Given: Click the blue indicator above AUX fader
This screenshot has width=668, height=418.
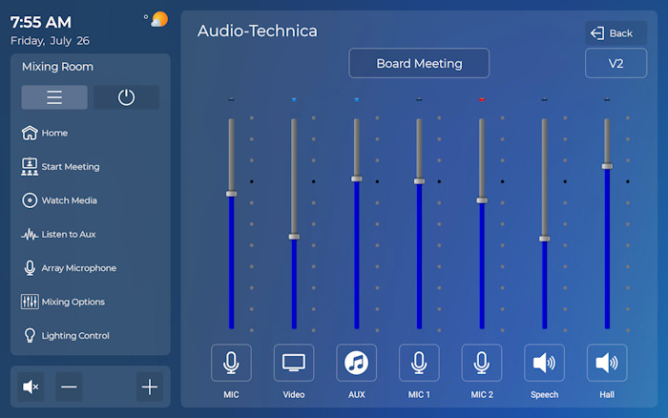Looking at the screenshot, I should pyautogui.click(x=357, y=99).
